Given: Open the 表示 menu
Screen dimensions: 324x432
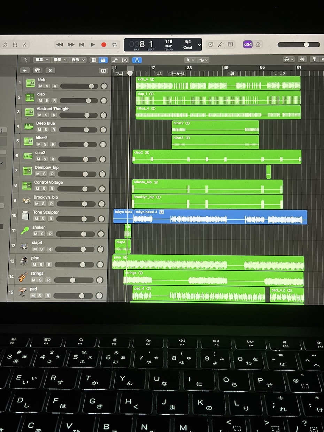Looking at the screenshot, I should point(78,60).
